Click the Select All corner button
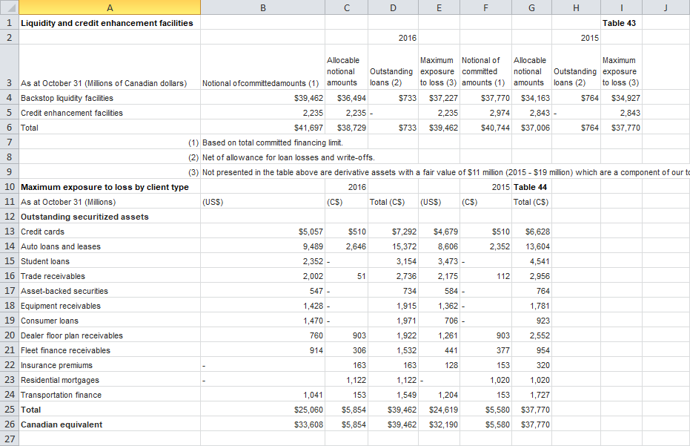 pos(9,7)
